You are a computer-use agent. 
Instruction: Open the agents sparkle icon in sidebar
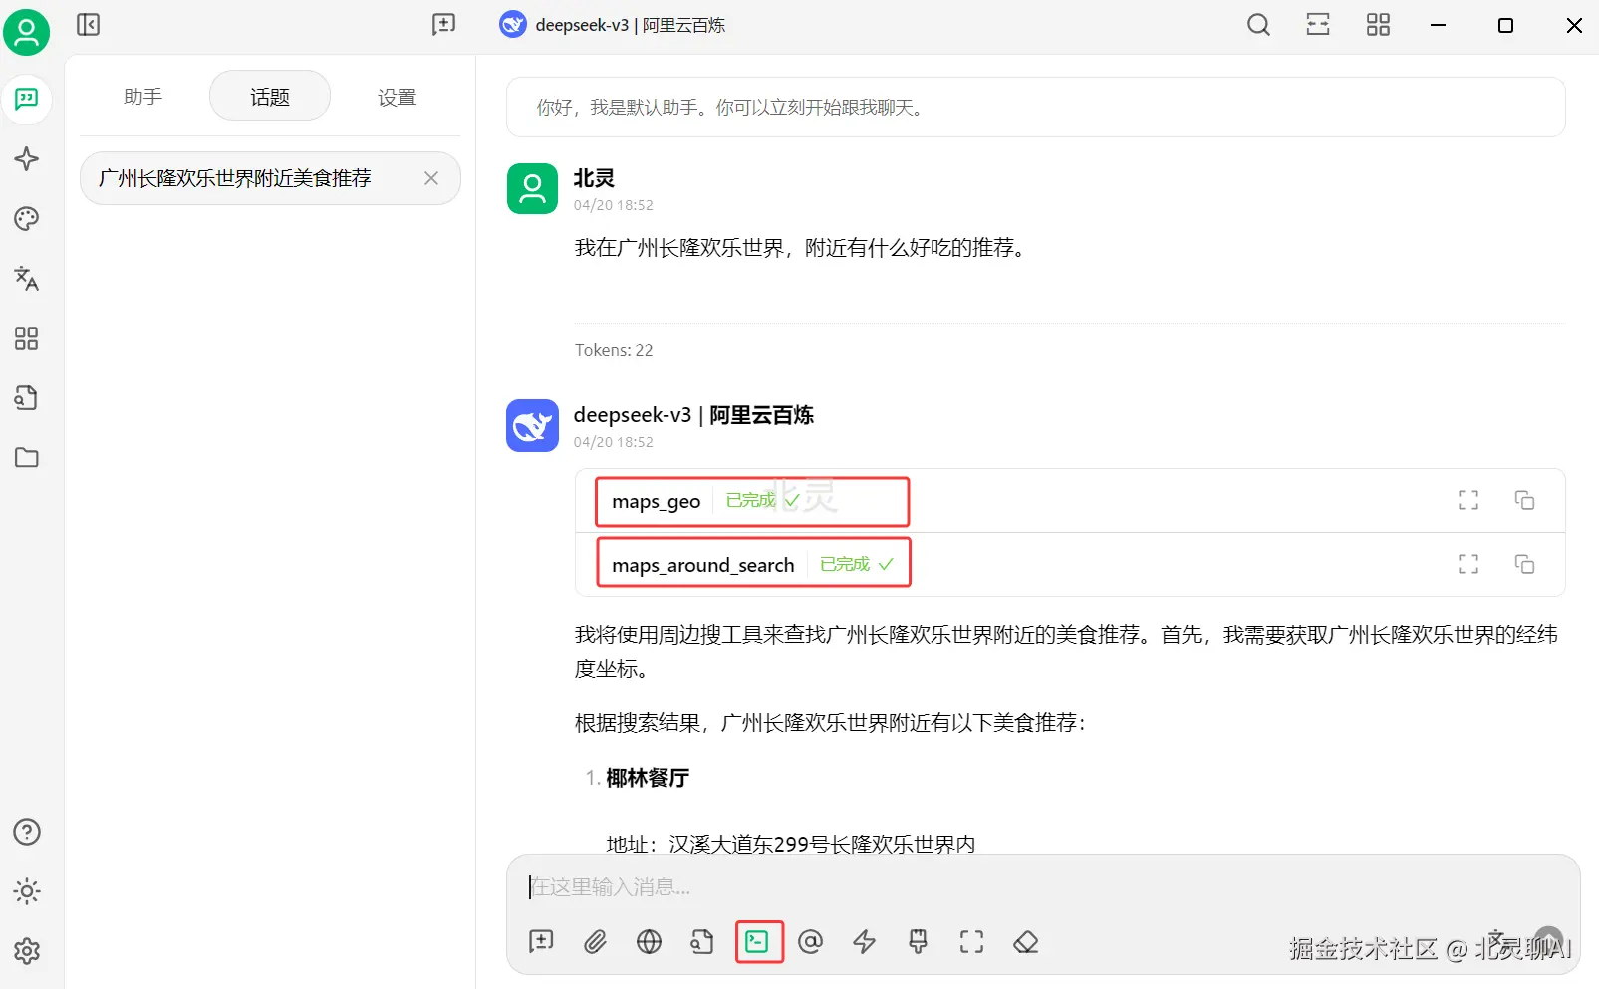tap(27, 159)
